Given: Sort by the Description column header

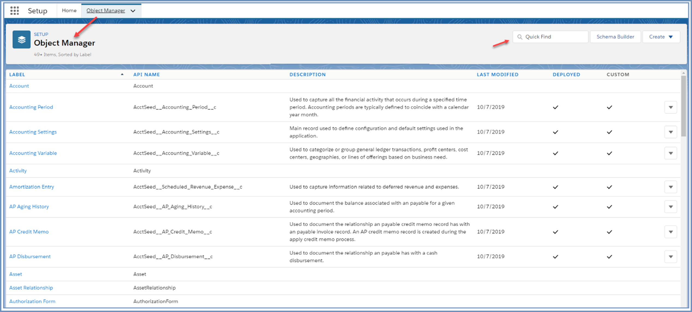Looking at the screenshot, I should coord(307,75).
